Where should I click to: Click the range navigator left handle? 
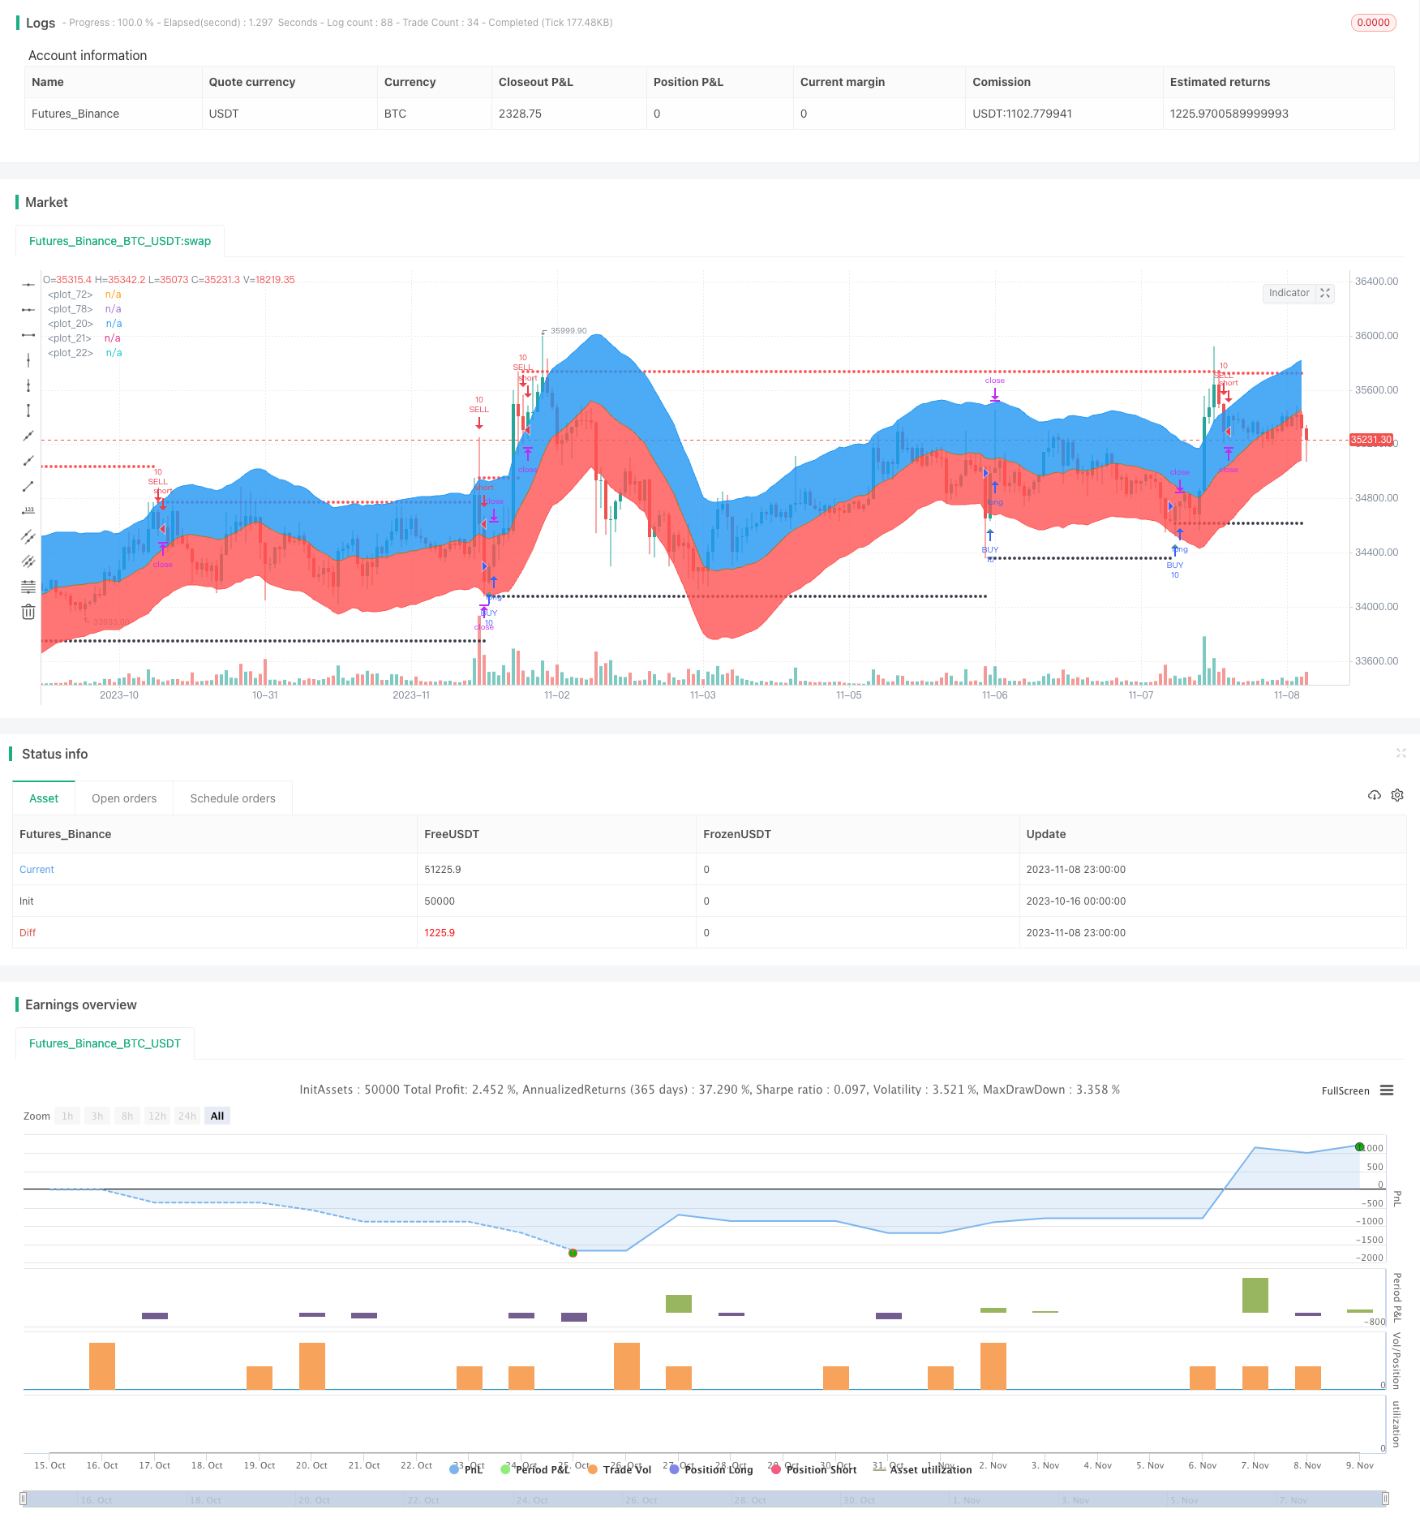(x=24, y=1499)
